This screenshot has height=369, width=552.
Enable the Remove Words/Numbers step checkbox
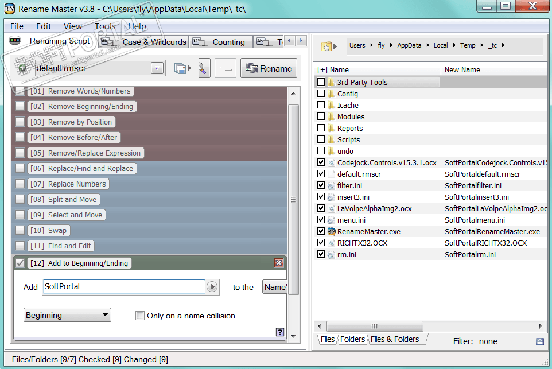click(x=20, y=91)
